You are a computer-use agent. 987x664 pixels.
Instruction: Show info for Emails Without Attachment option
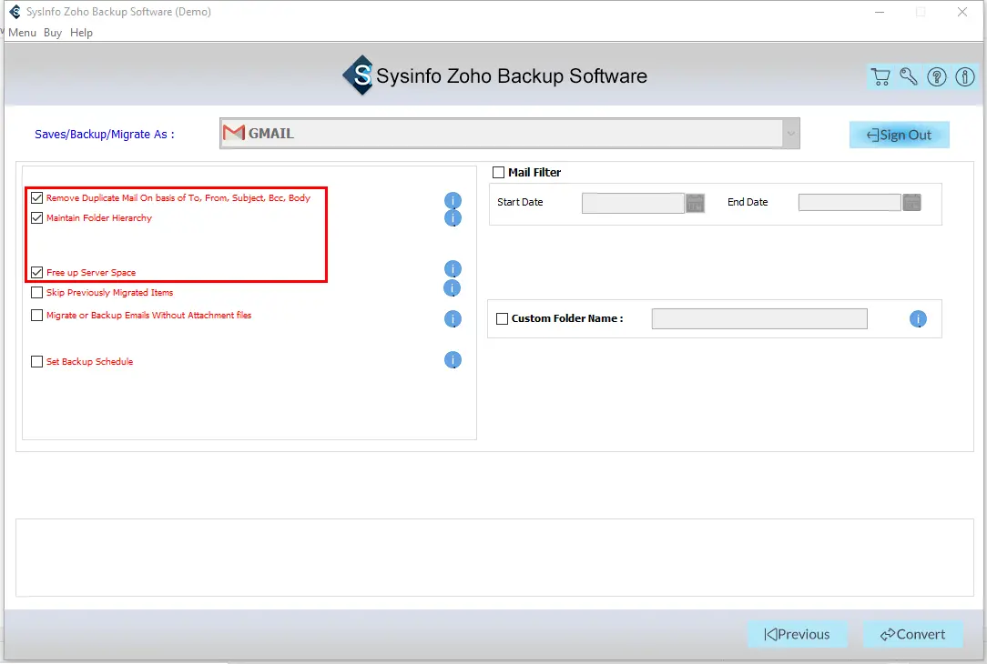[x=453, y=318]
